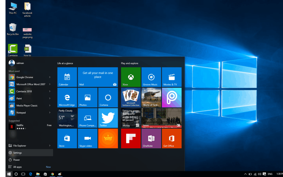Open Google Chrome from the taskbar
This screenshot has width=283, height=177.
(52, 174)
